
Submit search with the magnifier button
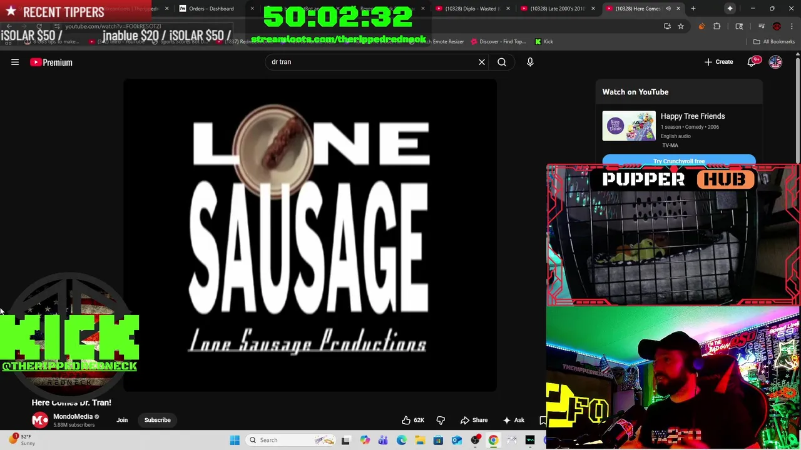coord(502,62)
